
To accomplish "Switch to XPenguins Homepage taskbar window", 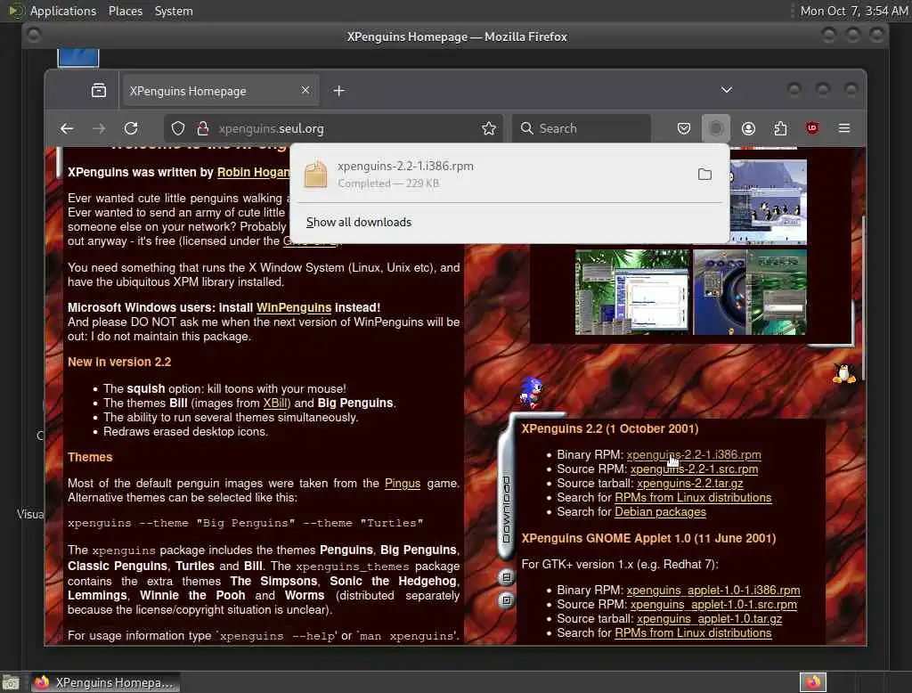I will point(105,682).
